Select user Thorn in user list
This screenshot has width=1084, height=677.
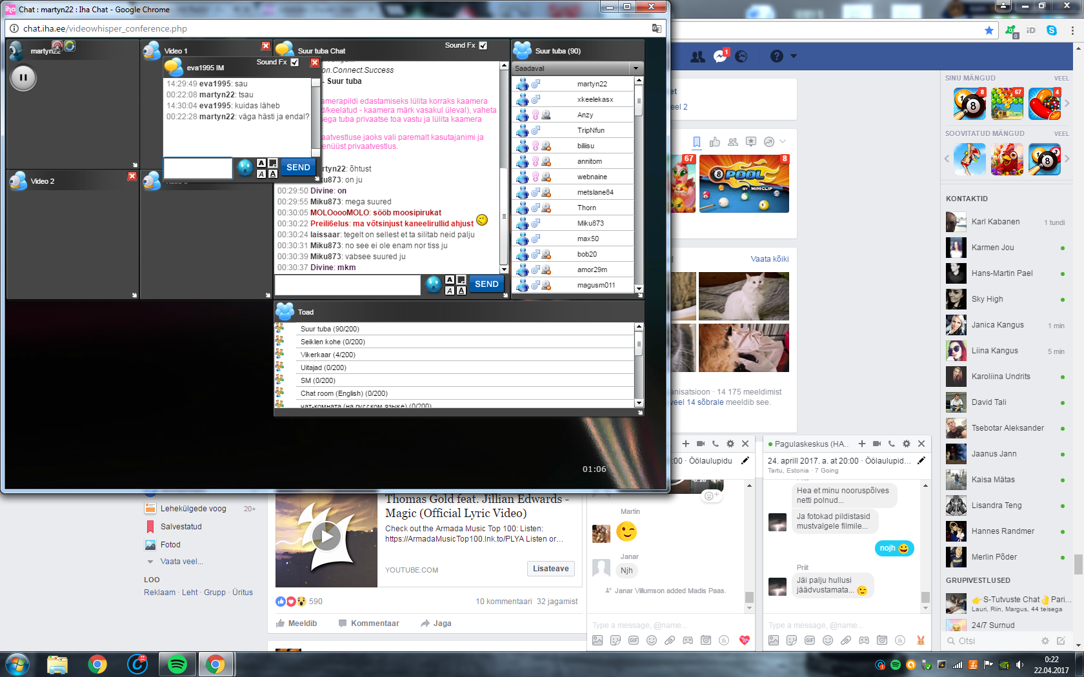point(574,208)
